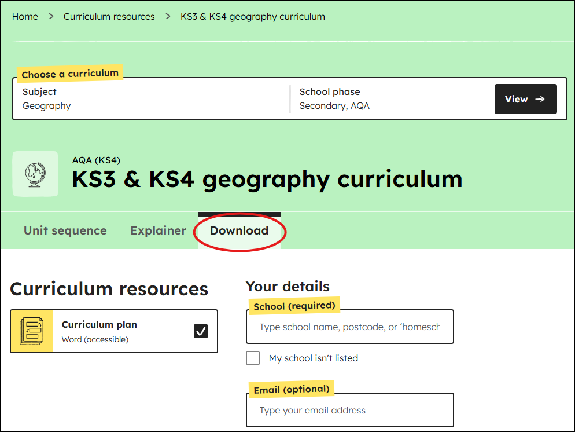Switch to the Unit sequence tab

pos(65,230)
